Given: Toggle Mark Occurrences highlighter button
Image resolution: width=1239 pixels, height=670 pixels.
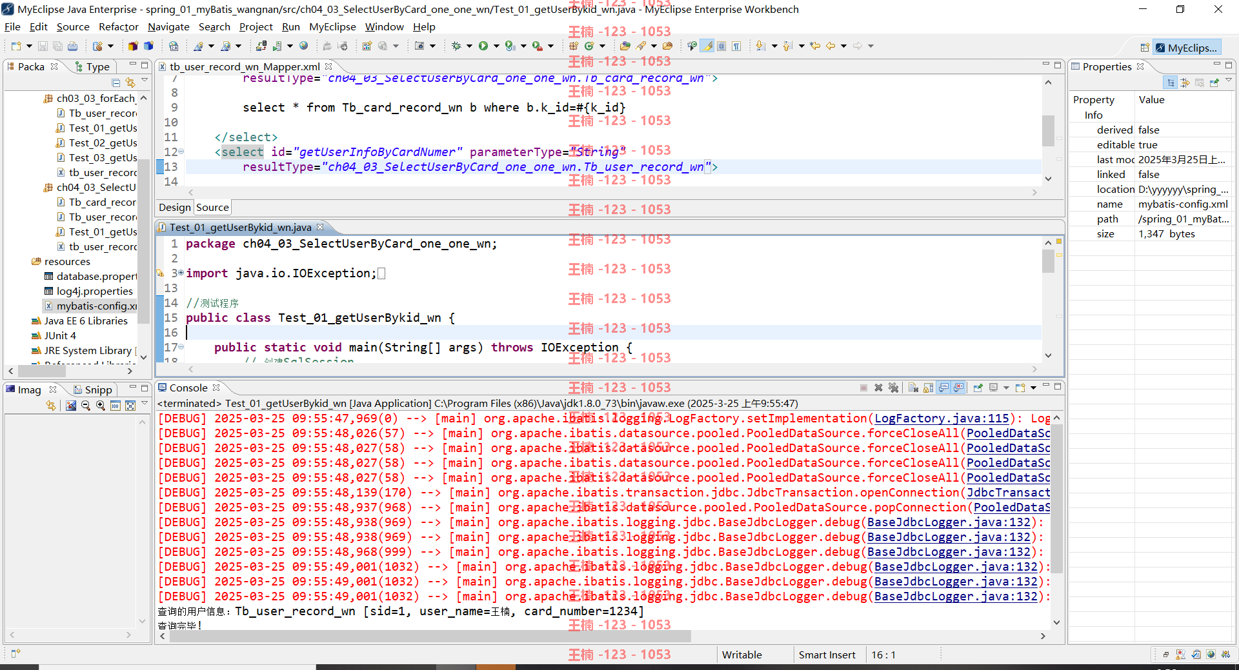Looking at the screenshot, I should [708, 46].
